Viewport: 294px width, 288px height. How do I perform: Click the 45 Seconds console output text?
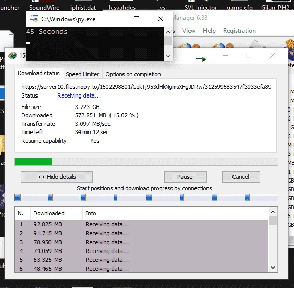click(47, 31)
